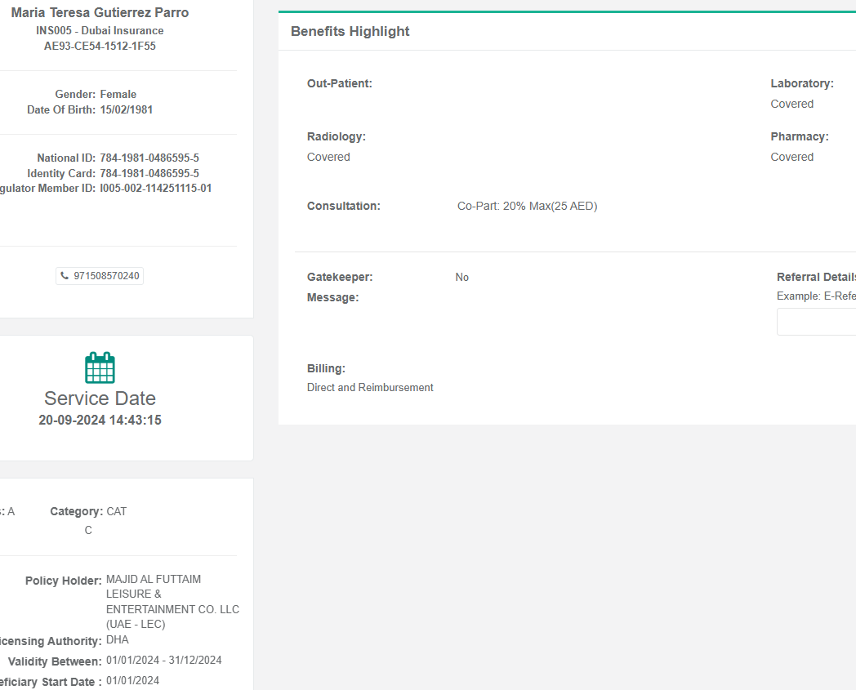Click the Benefits Highlight panel header

click(350, 31)
